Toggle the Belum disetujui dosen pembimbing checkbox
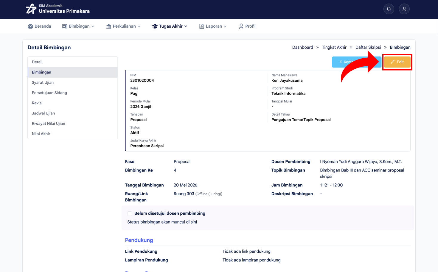This screenshot has height=272, width=438. click(130, 213)
